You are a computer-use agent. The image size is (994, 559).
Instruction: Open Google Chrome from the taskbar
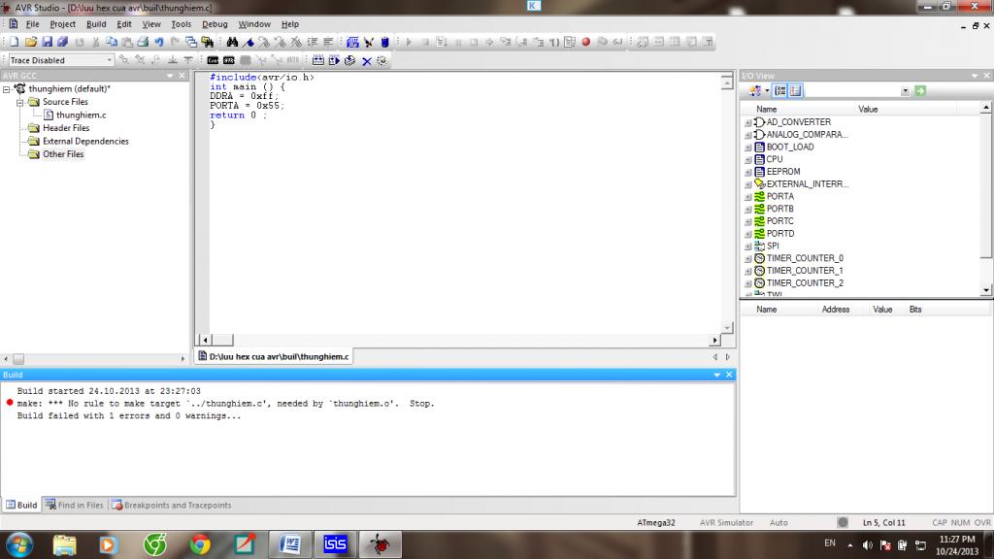(200, 543)
